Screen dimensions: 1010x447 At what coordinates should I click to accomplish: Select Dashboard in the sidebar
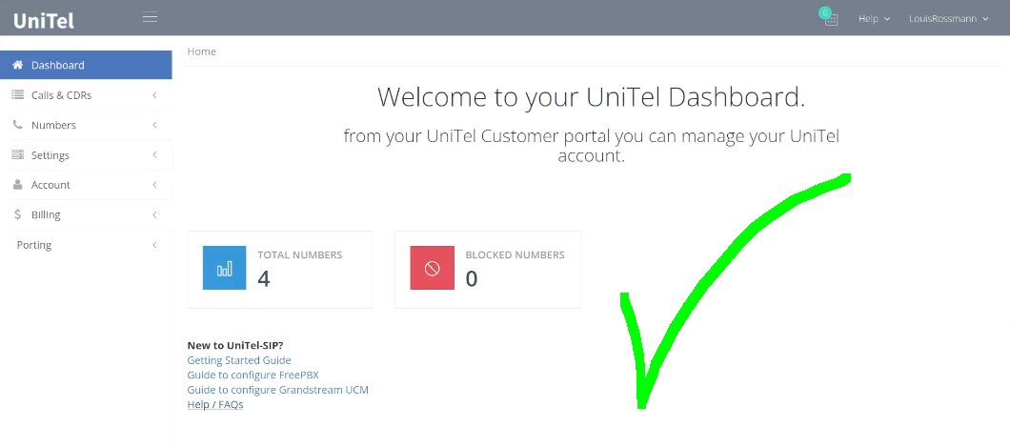[x=86, y=65]
